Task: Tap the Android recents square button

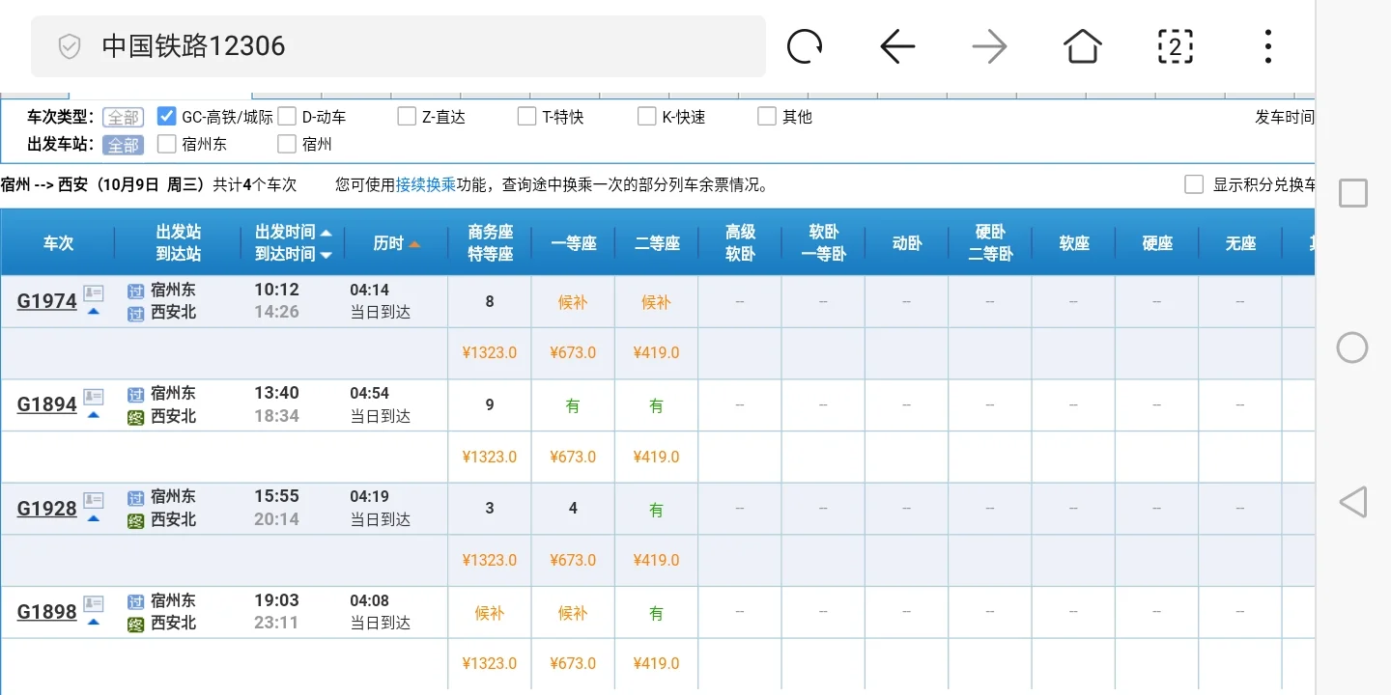Action: (1351, 193)
